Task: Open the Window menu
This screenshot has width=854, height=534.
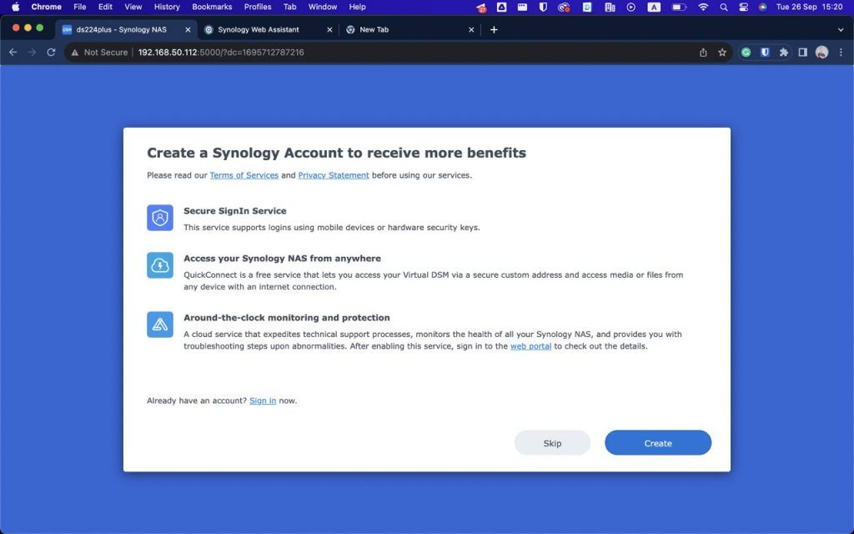Action: pos(323,7)
